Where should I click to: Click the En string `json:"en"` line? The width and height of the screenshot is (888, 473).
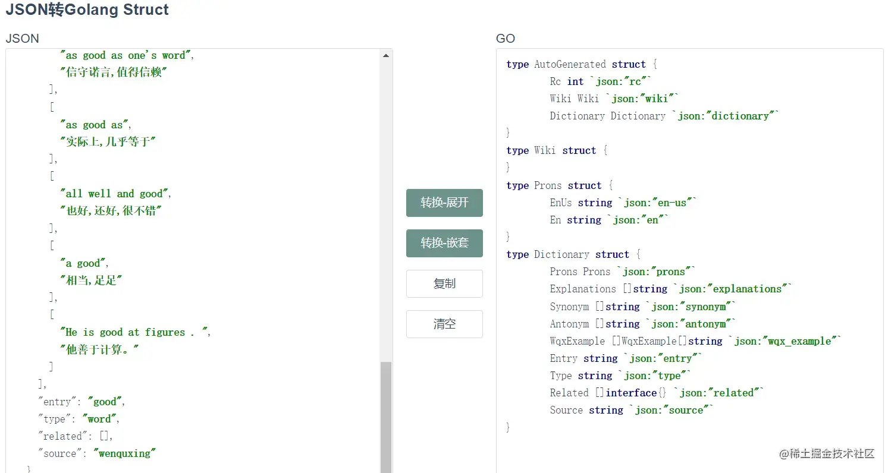pyautogui.click(x=609, y=220)
